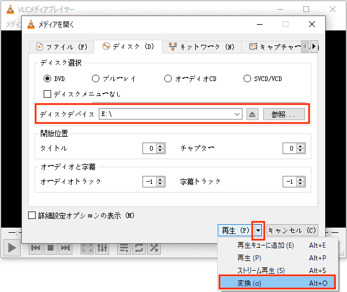The width and height of the screenshot is (347, 292).
Task: Click the disc eject button
Action: [252, 114]
